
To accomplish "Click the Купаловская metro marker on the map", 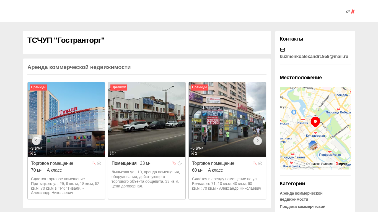I will (x=315, y=133).
